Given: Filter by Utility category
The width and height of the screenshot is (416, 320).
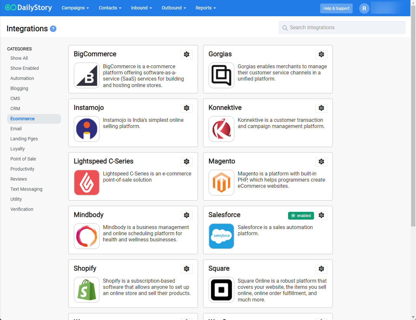Looking at the screenshot, I should 16,199.
